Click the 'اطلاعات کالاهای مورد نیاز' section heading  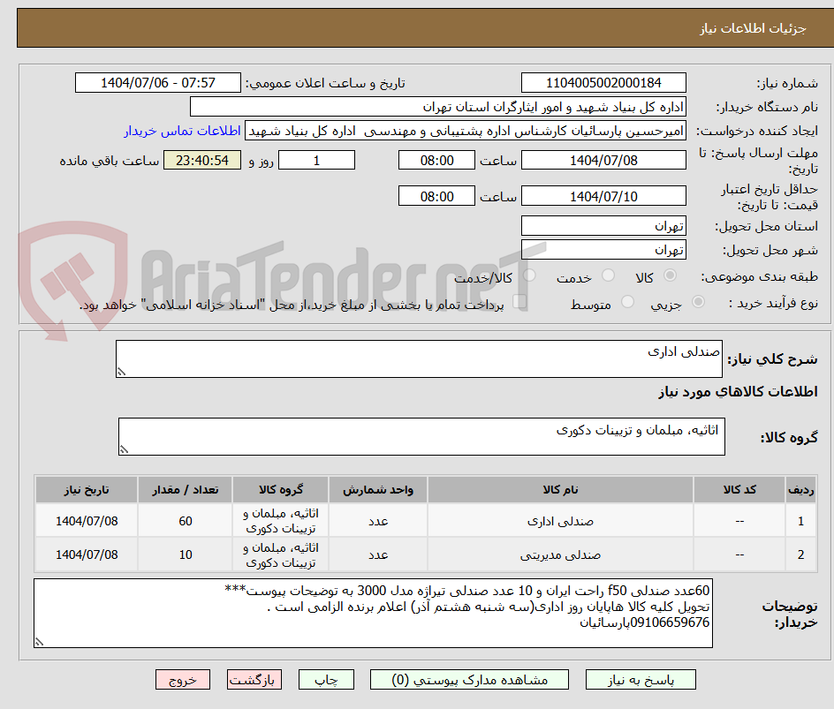[738, 392]
